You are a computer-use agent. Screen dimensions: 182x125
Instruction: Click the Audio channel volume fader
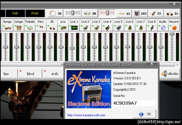point(161,47)
